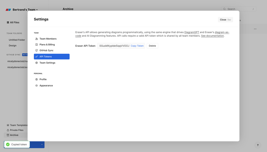Screen dimensions: 267x152
Task: Click the Team Members people icon
Action: pos(36,39)
